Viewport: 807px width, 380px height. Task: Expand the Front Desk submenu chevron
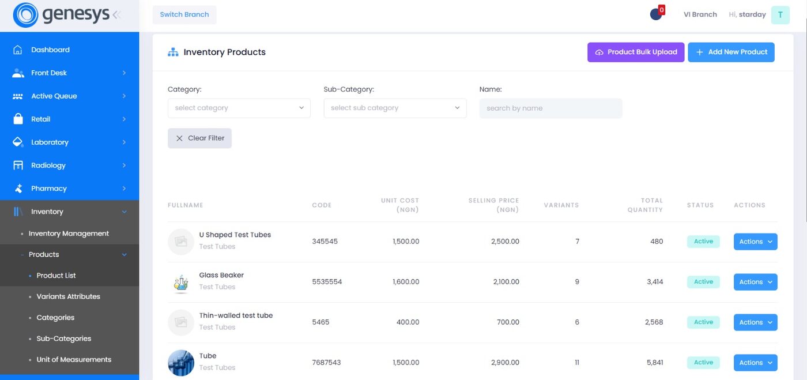[x=124, y=73]
